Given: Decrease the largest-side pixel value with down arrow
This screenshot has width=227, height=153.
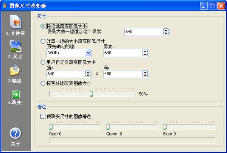Looking at the screenshot, I should point(166,33).
